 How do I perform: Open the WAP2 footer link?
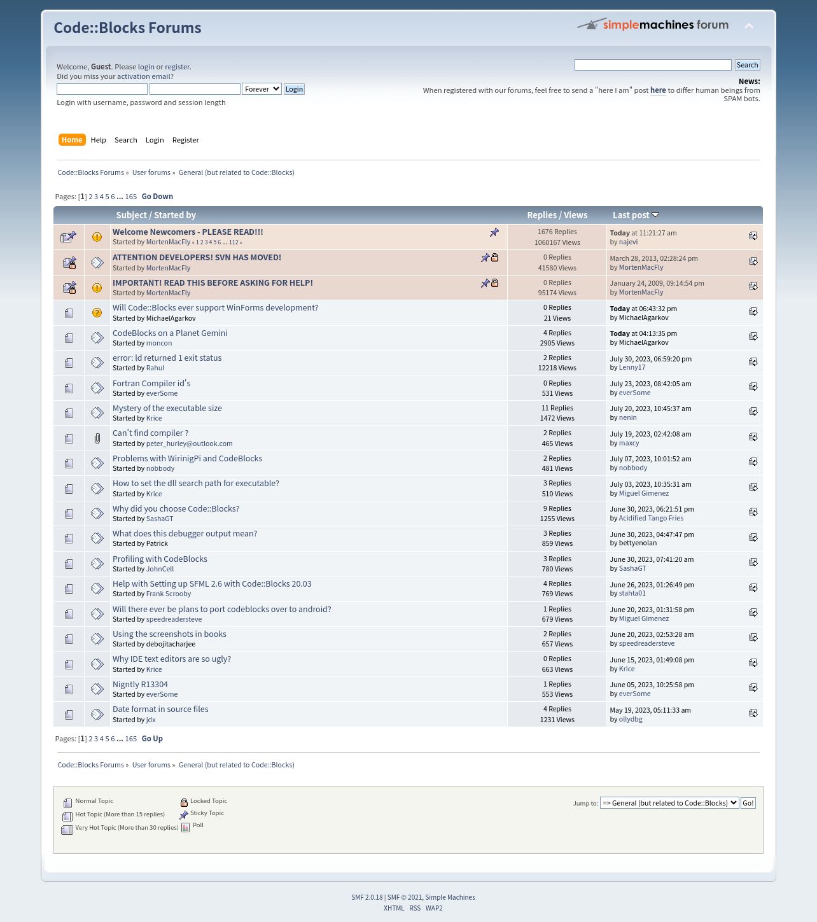point(434,908)
